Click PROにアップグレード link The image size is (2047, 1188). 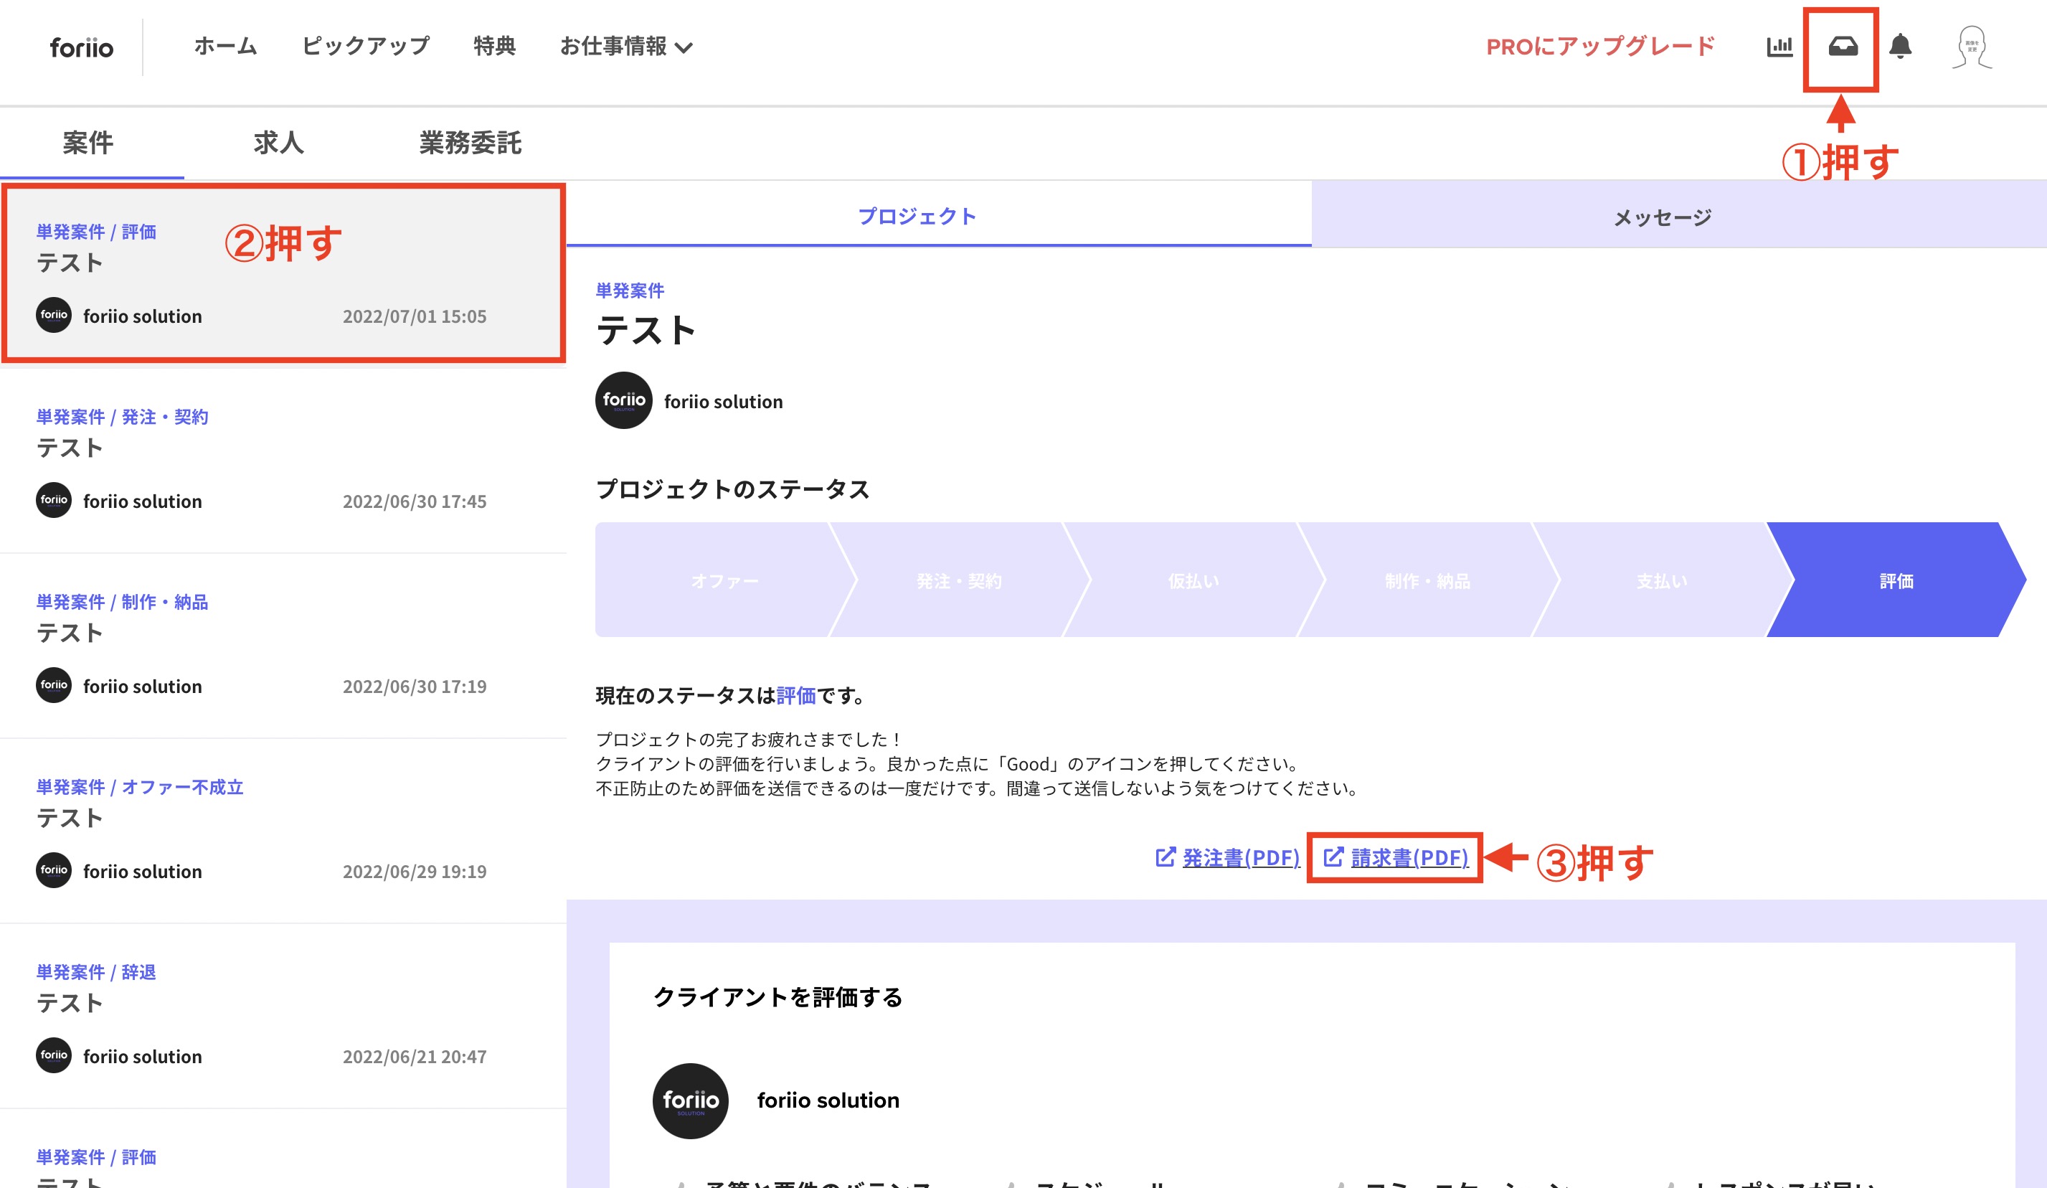coord(1600,47)
